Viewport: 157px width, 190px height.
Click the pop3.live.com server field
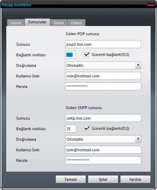click(103, 44)
